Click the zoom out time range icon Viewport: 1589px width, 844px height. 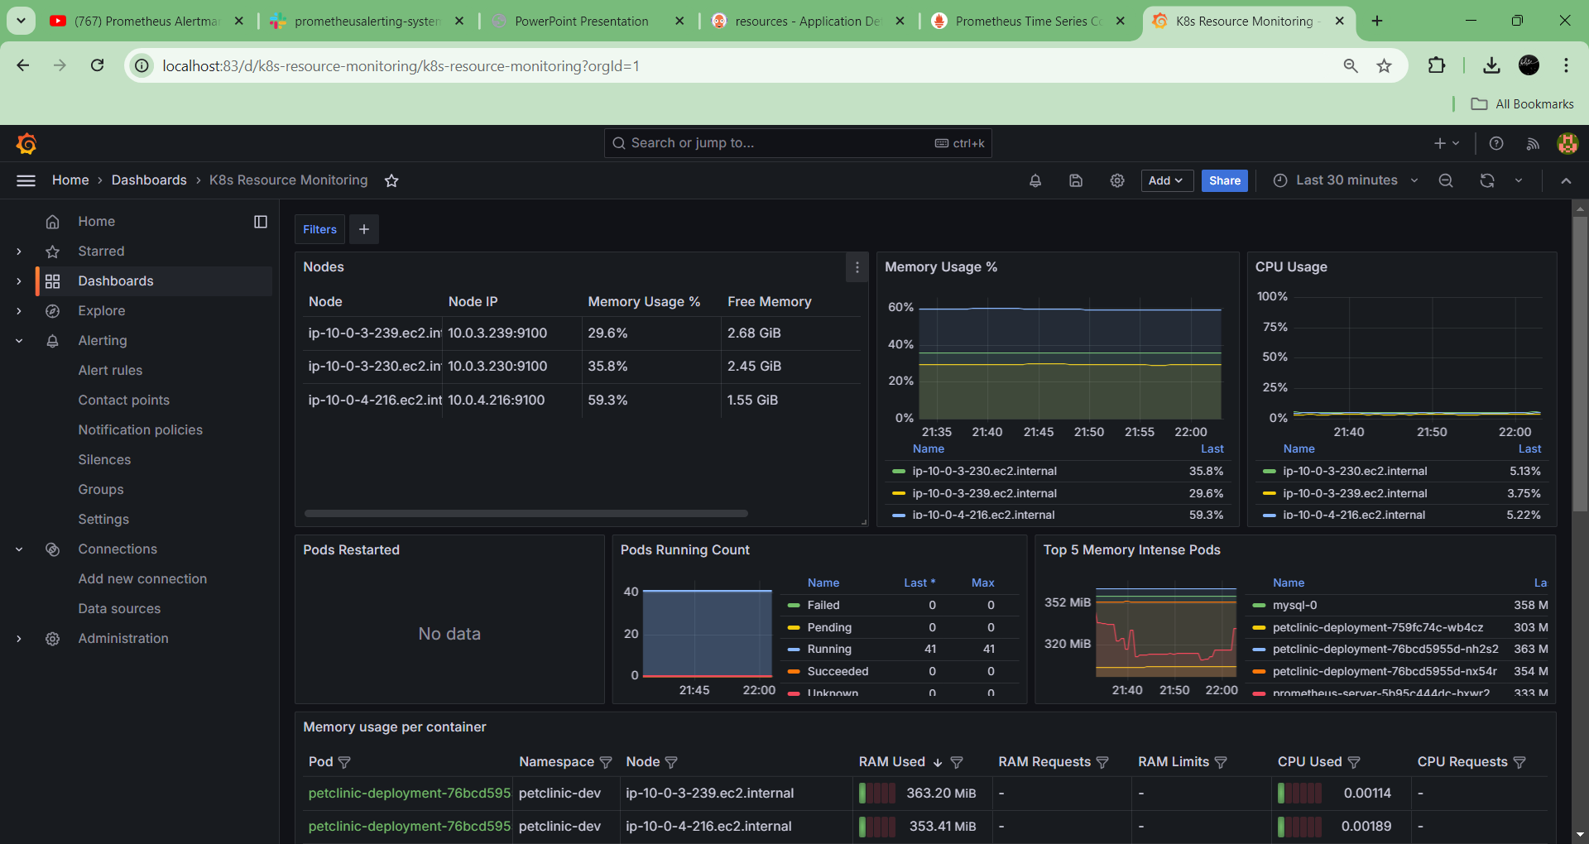pyautogui.click(x=1445, y=180)
